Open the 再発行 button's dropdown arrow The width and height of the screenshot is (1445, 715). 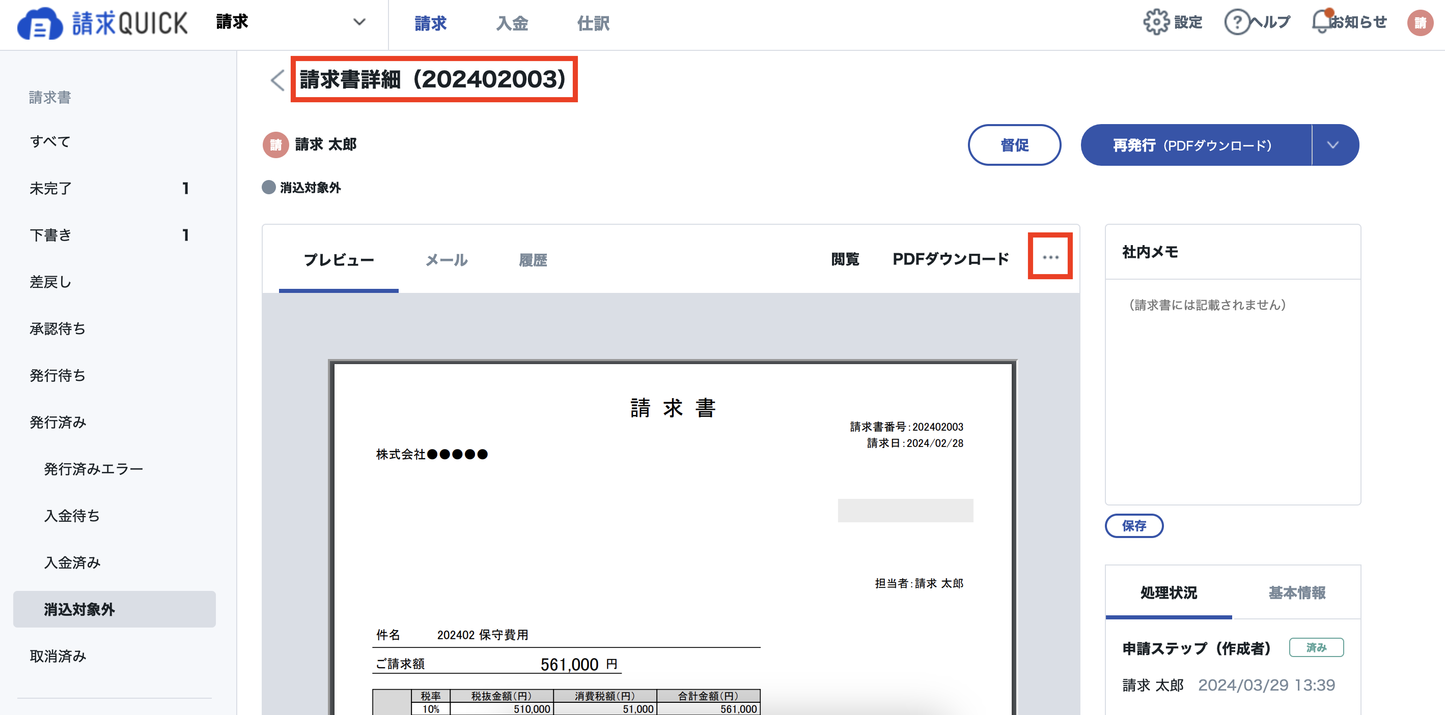(x=1333, y=144)
